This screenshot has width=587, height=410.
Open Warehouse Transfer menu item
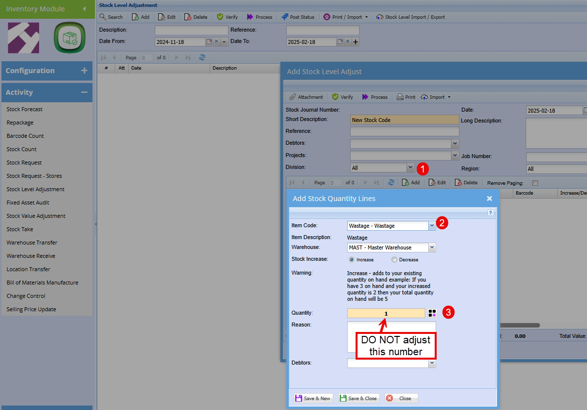(x=32, y=243)
